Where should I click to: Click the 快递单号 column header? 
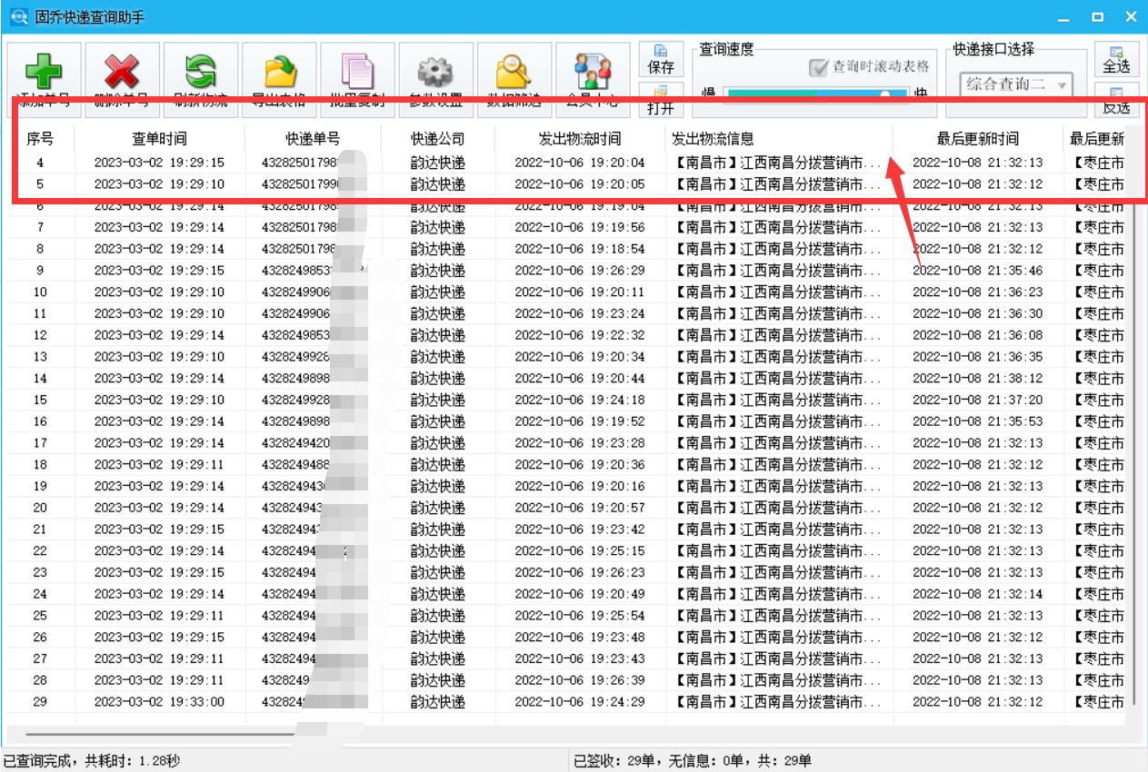313,139
